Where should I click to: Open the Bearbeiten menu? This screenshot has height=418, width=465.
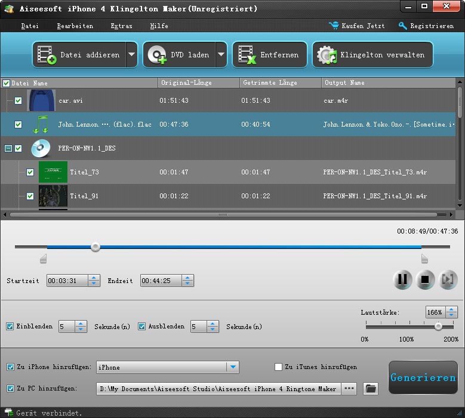(x=75, y=26)
